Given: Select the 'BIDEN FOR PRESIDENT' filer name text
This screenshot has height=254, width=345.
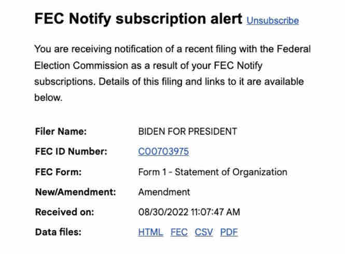Looking at the screenshot, I should [x=187, y=132].
